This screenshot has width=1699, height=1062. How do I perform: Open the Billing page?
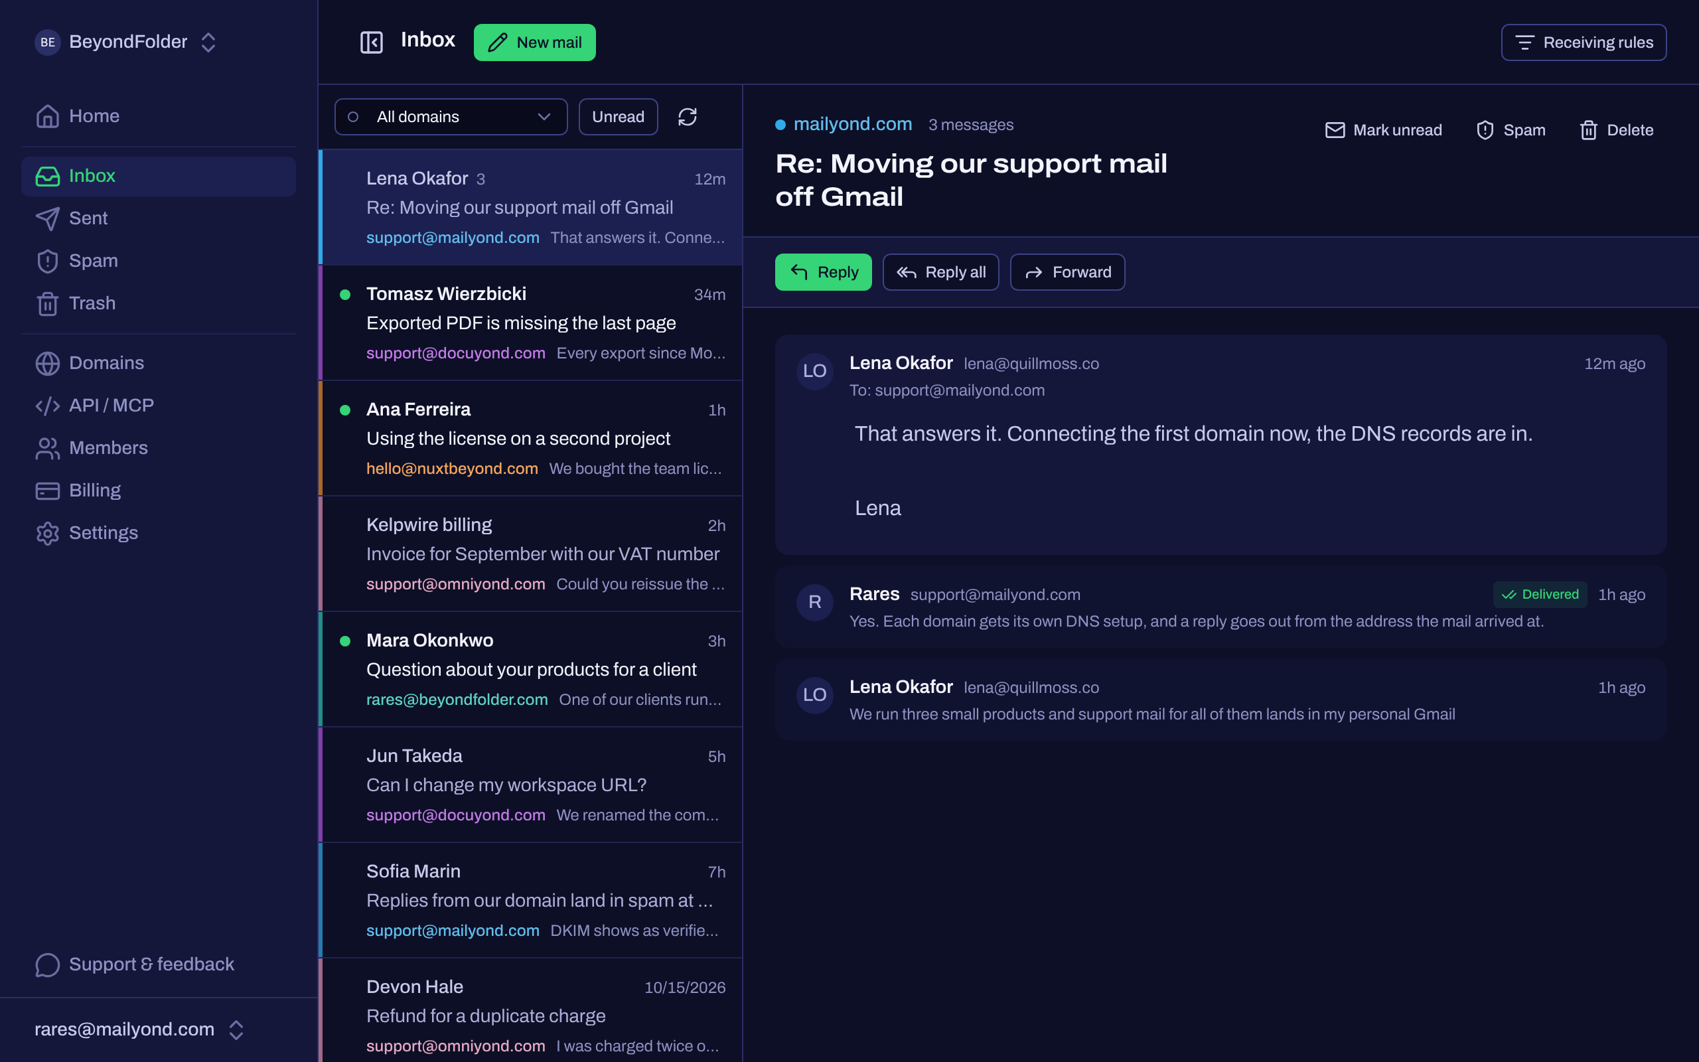coord(159,491)
